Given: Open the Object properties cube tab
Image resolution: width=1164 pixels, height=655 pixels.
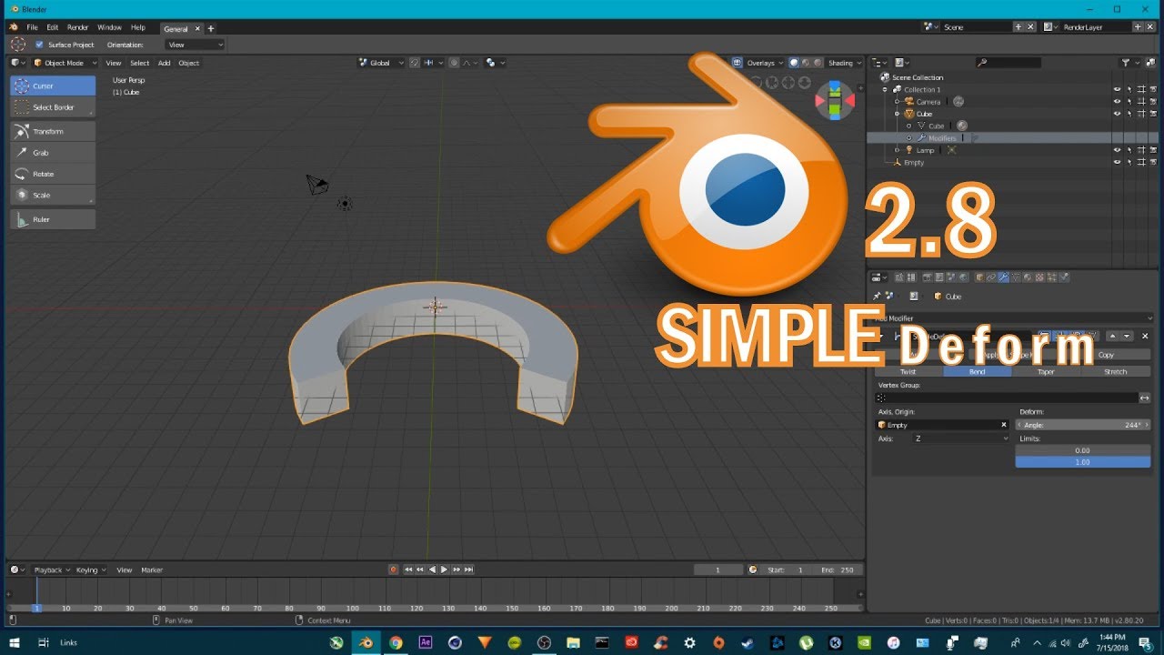Looking at the screenshot, I should (979, 277).
